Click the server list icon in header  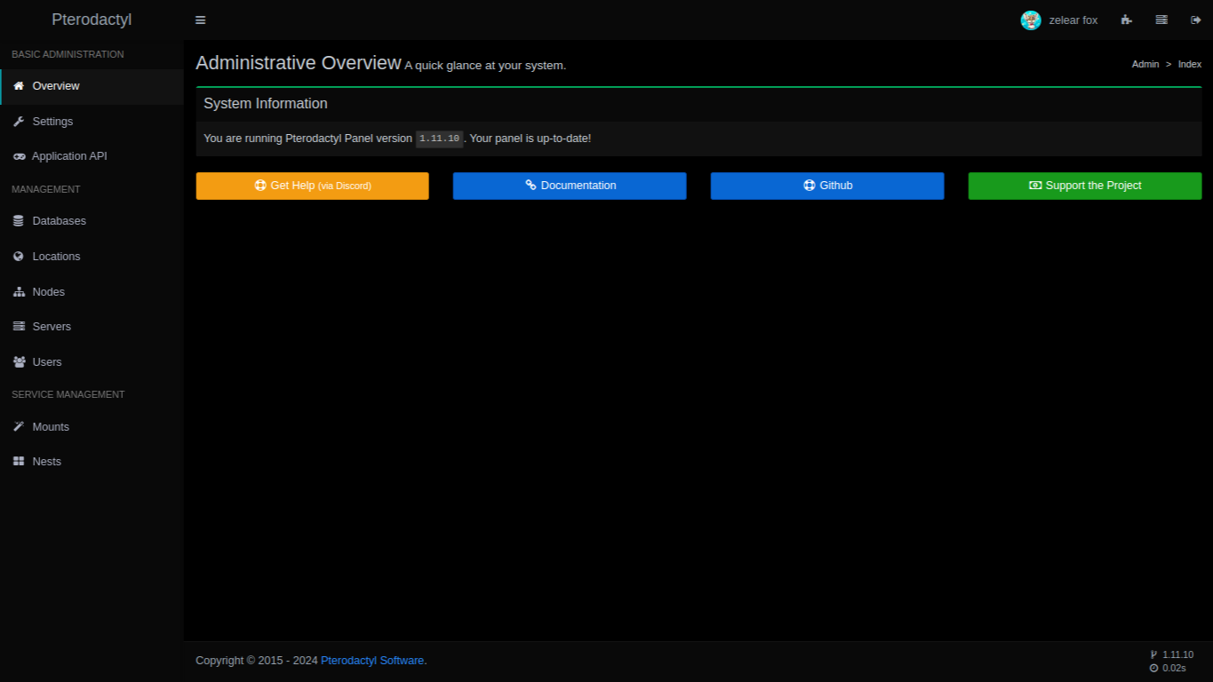click(1161, 20)
